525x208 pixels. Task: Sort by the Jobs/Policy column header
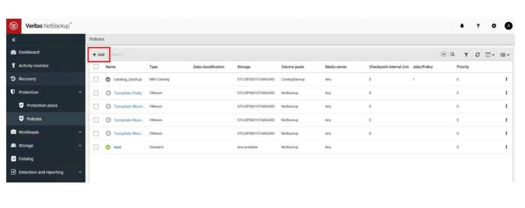[423, 67]
